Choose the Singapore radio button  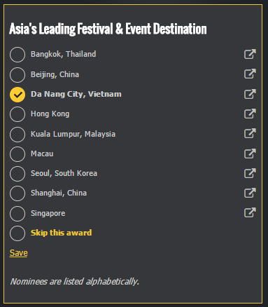tap(17, 214)
